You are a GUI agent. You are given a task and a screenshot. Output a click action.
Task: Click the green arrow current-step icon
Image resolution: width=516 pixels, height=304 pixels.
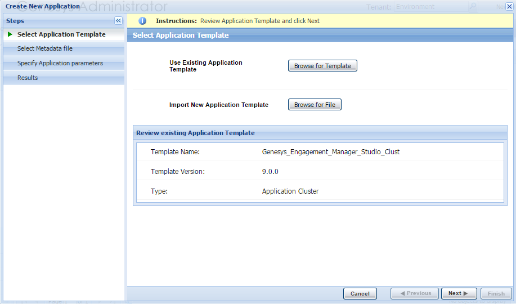(10, 34)
